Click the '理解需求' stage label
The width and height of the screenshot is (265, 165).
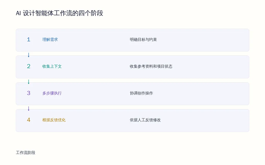tap(50, 39)
